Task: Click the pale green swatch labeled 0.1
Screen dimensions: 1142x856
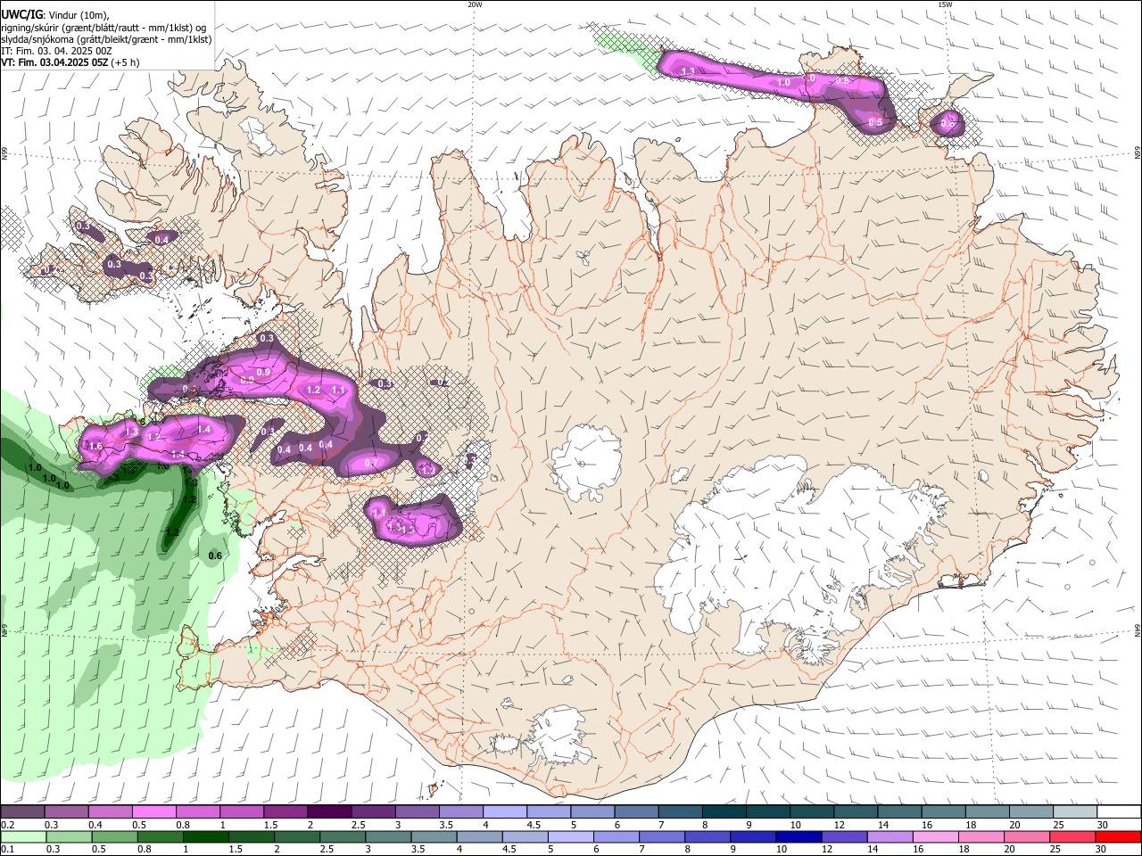Action: (22, 836)
